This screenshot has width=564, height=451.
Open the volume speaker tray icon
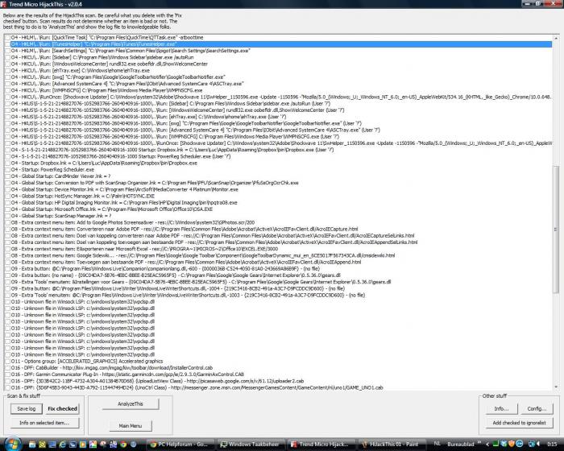pos(538,445)
